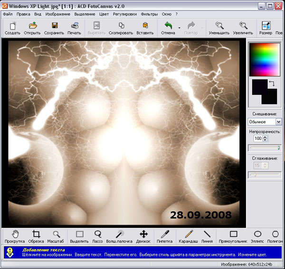Open the Файл menu
The width and height of the screenshot is (285, 269).
(8, 14)
